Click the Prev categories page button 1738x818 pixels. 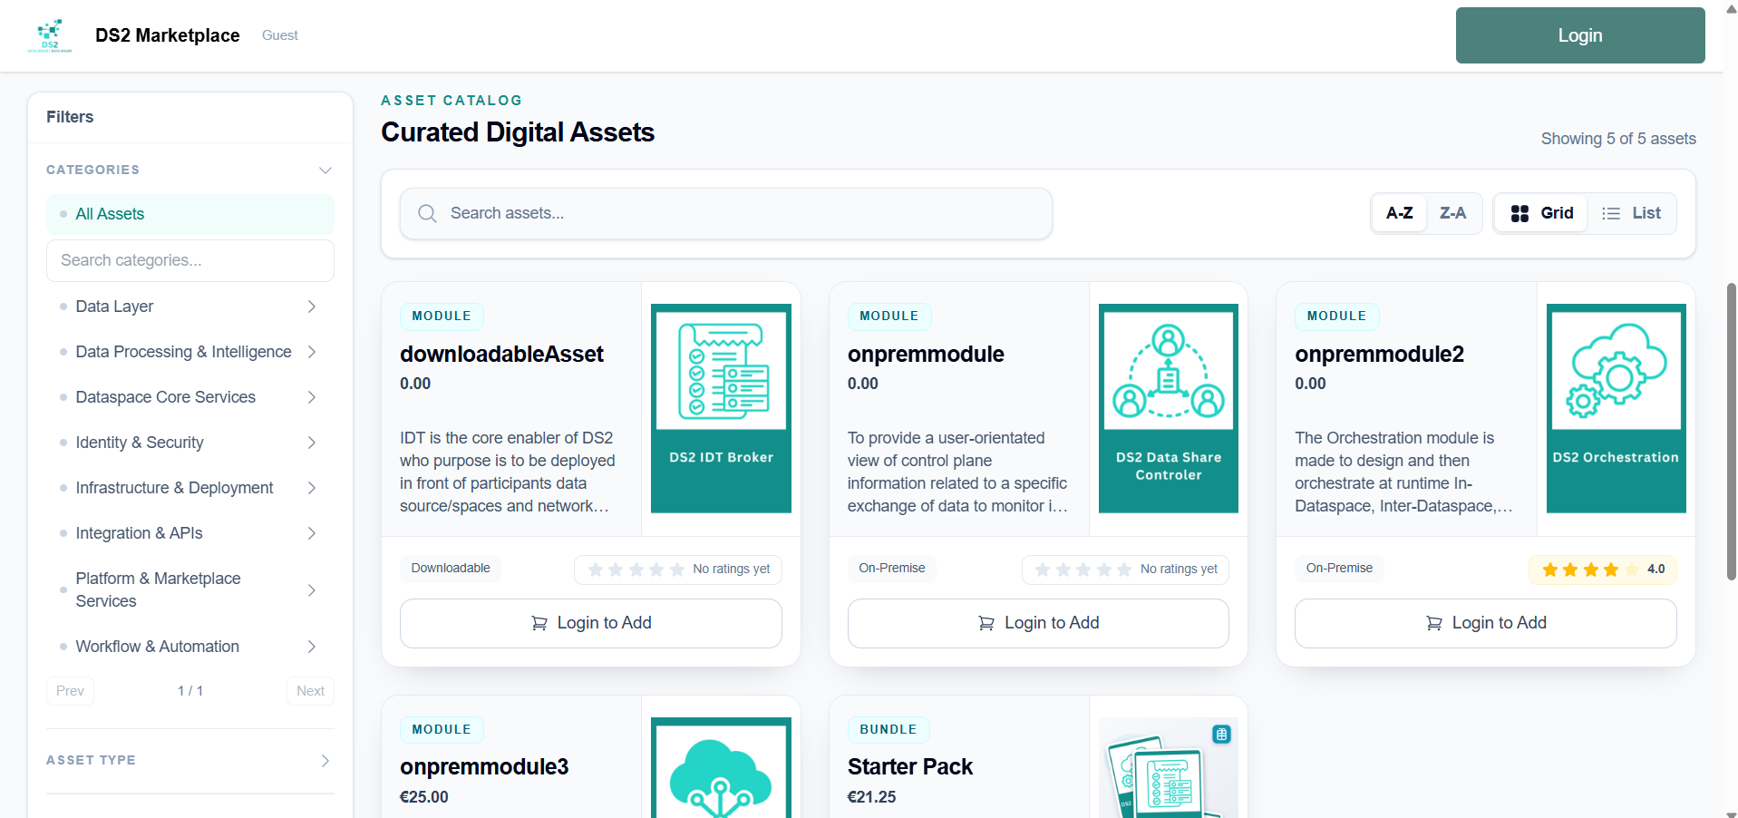[70, 691]
